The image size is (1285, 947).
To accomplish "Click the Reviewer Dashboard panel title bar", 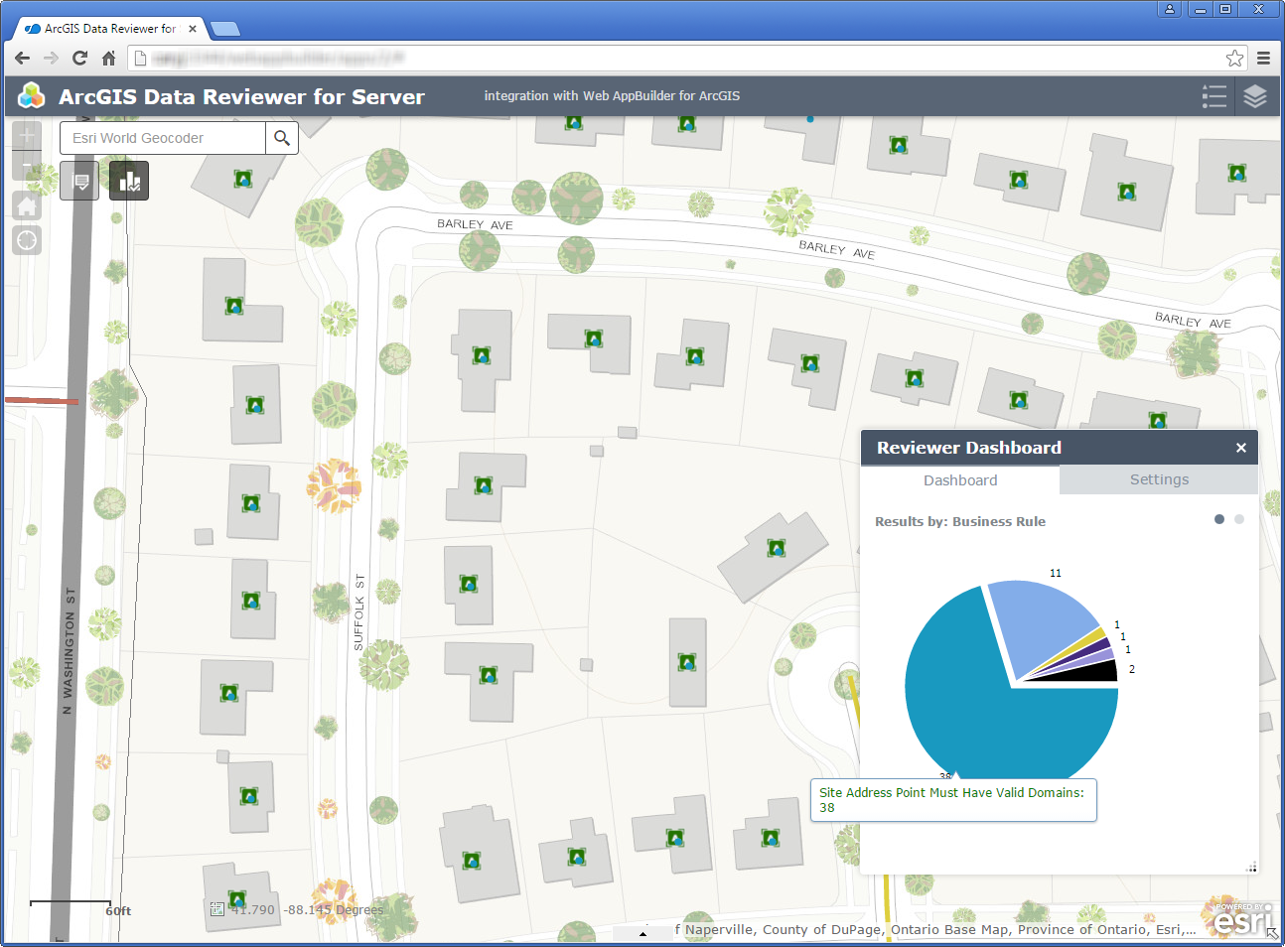I will pyautogui.click(x=1060, y=448).
